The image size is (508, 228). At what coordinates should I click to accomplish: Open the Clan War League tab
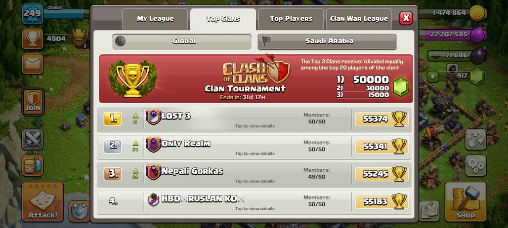(x=359, y=19)
